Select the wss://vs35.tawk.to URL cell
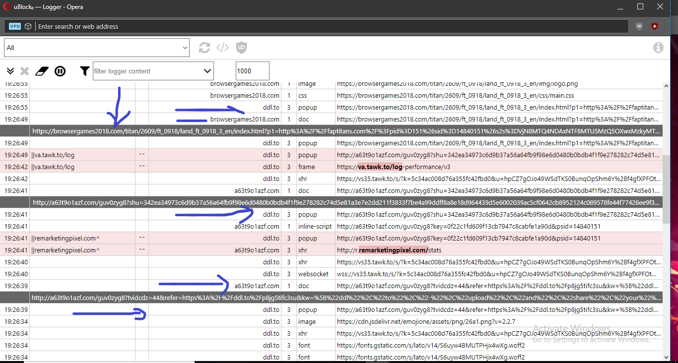Image resolution: width=678 pixels, height=363 pixels. (498, 274)
